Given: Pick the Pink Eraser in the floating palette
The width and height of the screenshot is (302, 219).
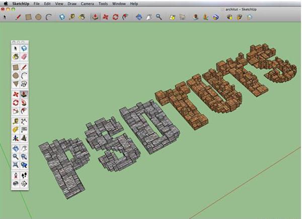Looking at the screenshot, I should tap(24, 57).
